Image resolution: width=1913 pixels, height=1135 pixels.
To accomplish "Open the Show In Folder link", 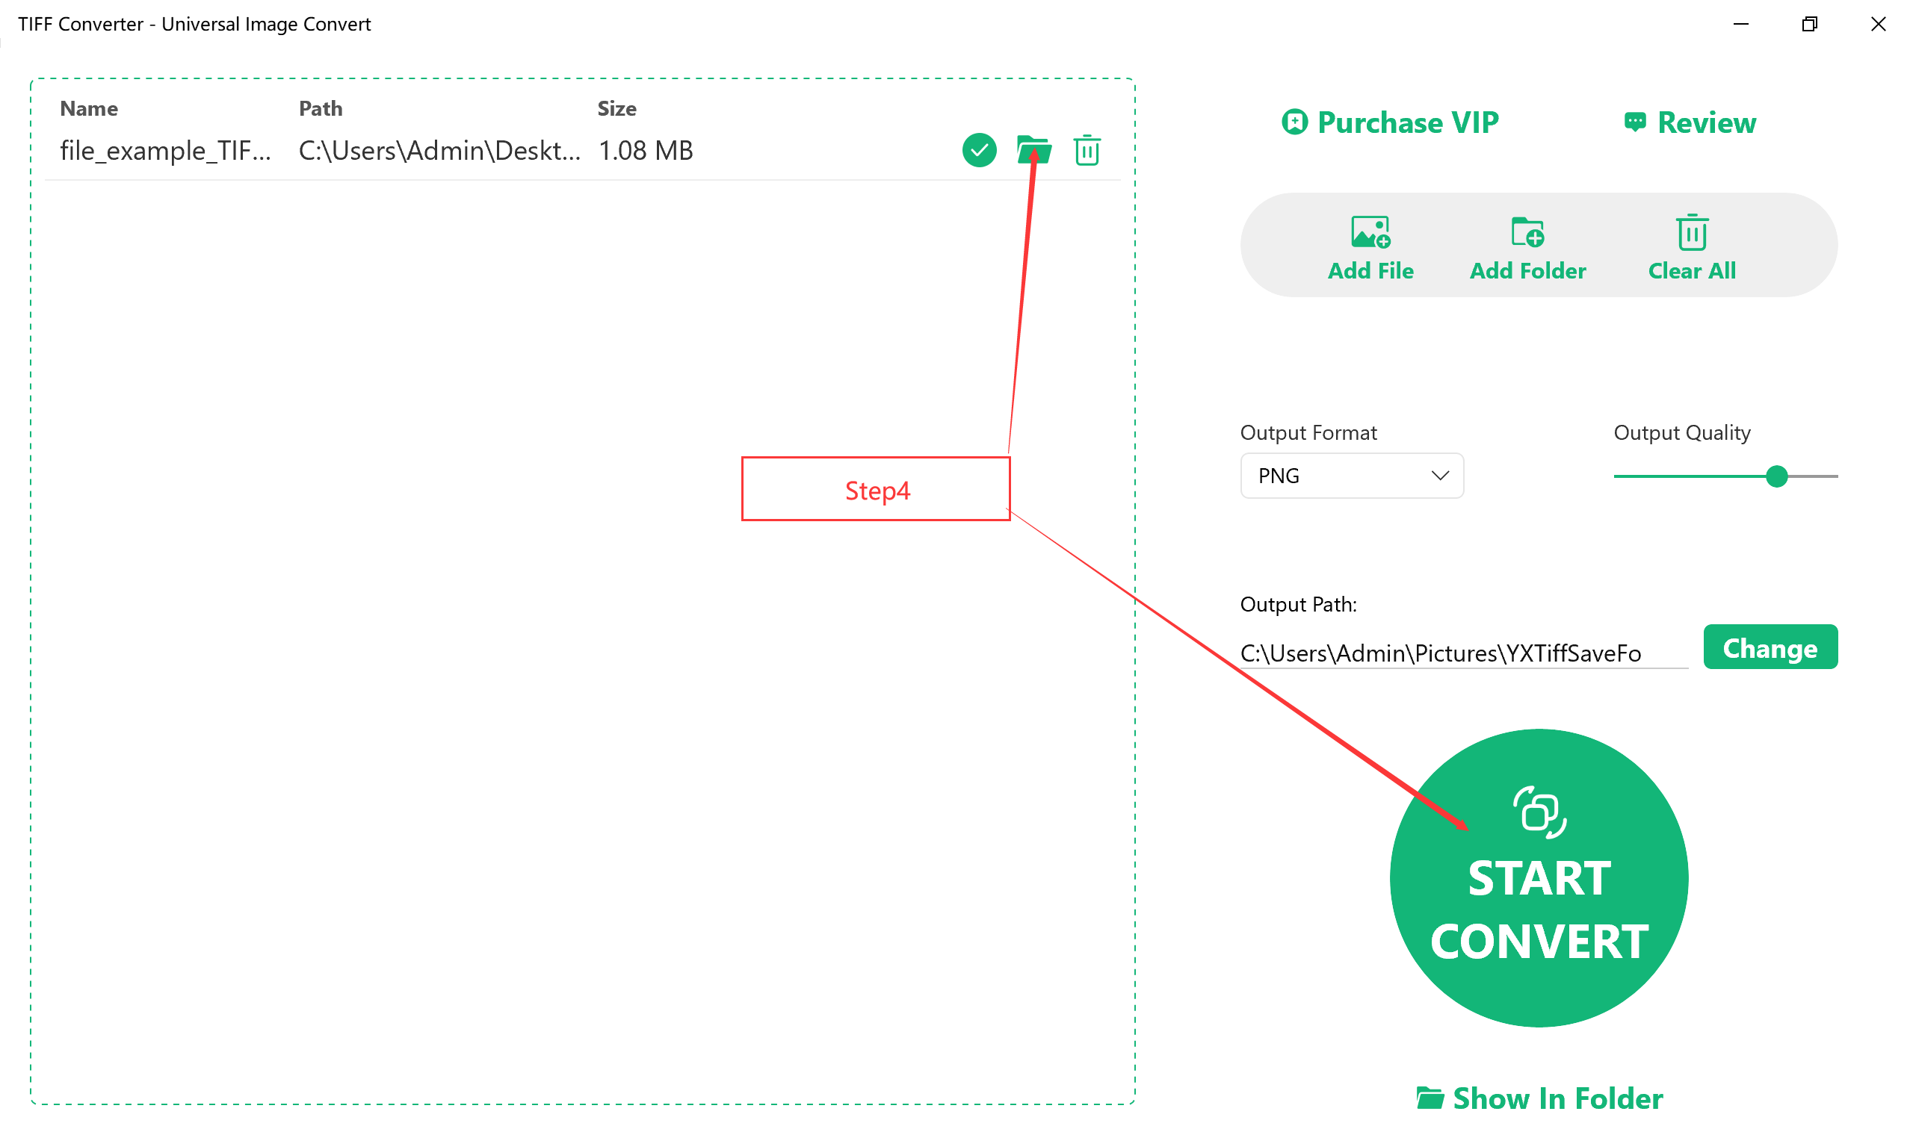I will (x=1557, y=1098).
